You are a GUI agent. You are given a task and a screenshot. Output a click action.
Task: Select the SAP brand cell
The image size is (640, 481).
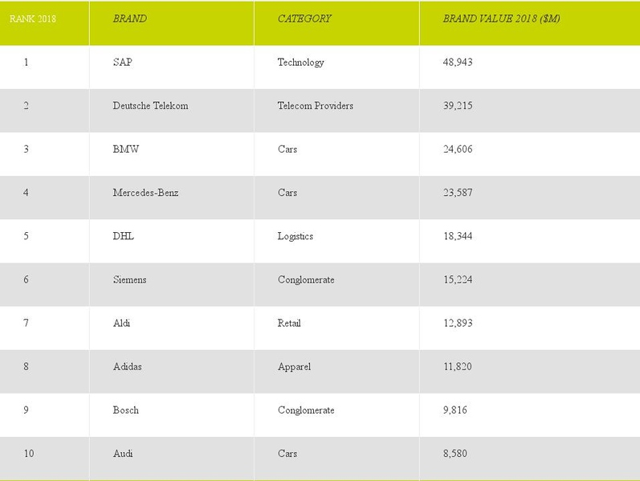[x=123, y=63]
